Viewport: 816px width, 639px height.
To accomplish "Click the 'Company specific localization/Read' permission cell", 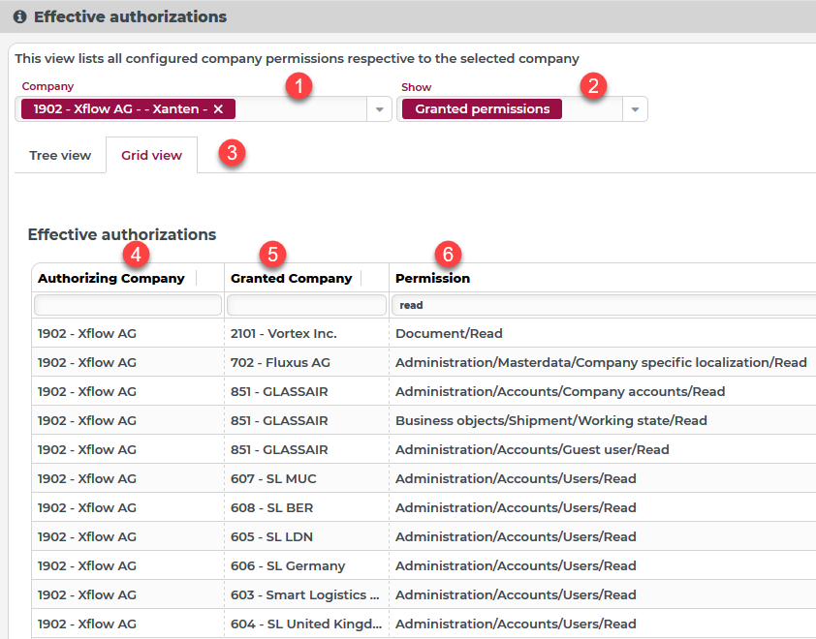I will click(601, 362).
